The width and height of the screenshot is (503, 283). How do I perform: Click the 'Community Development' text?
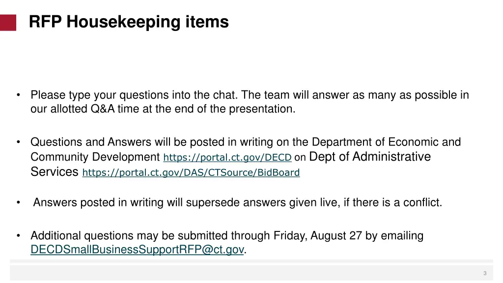(x=95, y=157)
